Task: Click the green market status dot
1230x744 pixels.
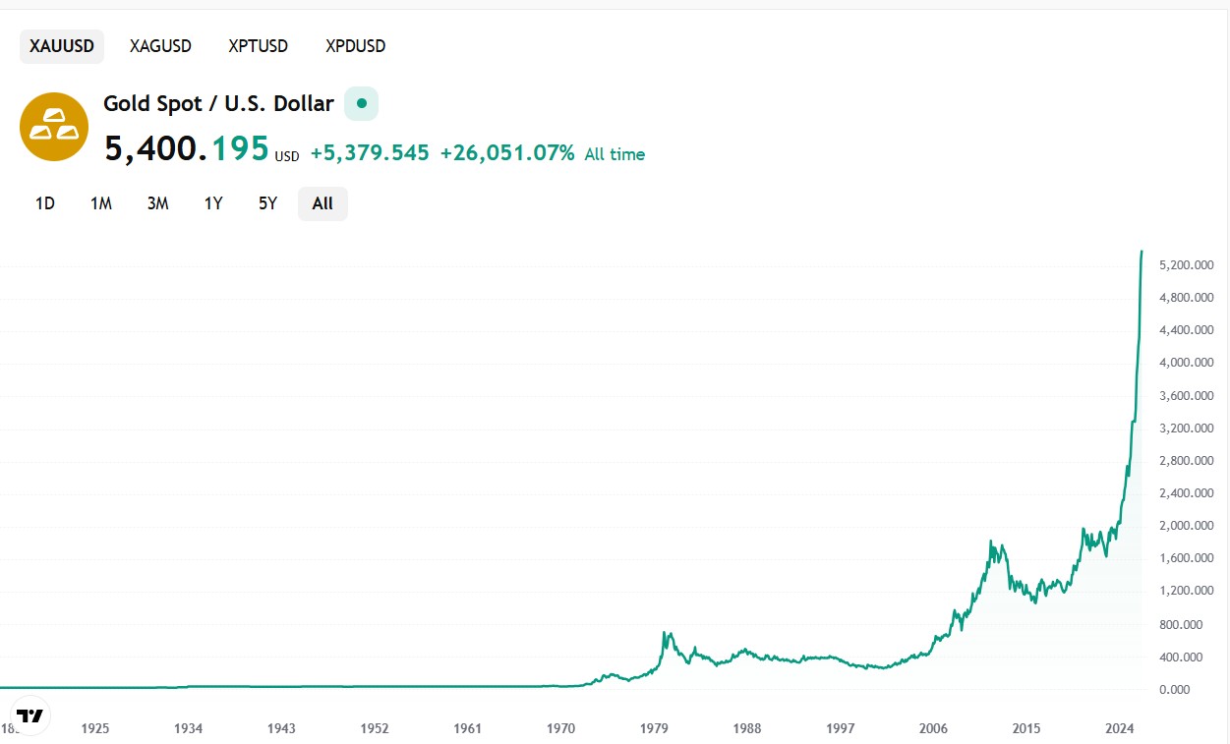Action: (361, 103)
